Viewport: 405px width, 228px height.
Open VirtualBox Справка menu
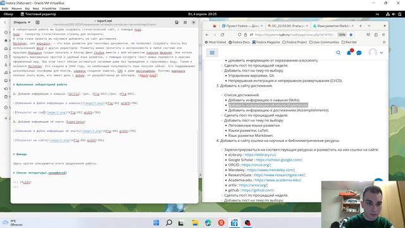65,8
